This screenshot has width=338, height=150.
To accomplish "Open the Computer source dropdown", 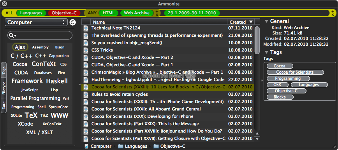I will pyautogui.click(x=36, y=22).
